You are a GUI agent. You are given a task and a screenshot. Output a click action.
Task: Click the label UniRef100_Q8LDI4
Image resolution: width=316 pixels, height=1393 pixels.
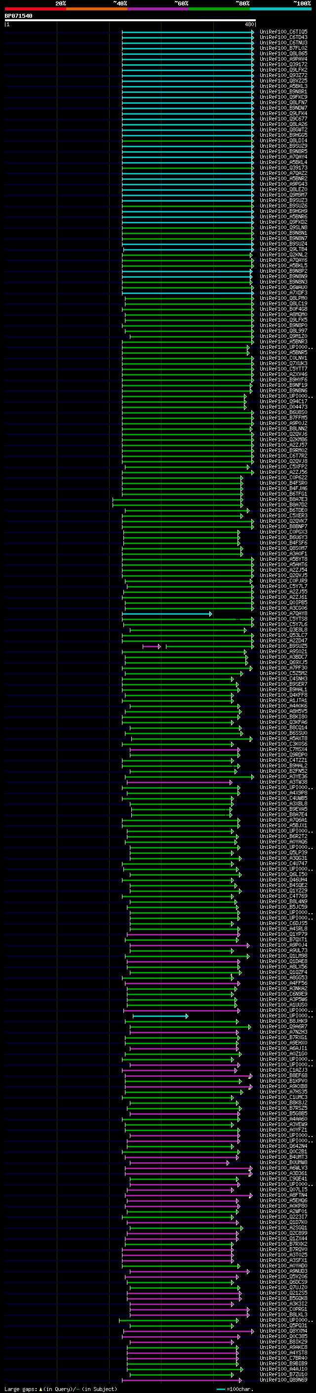point(283,141)
